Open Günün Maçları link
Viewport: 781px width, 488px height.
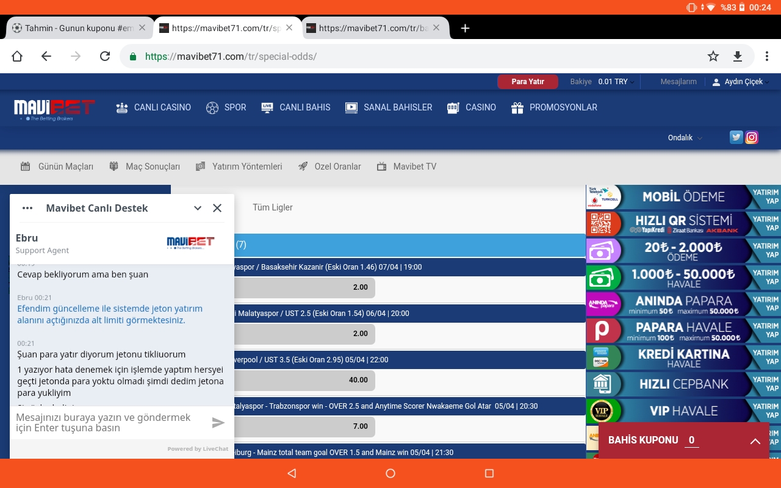(x=57, y=167)
